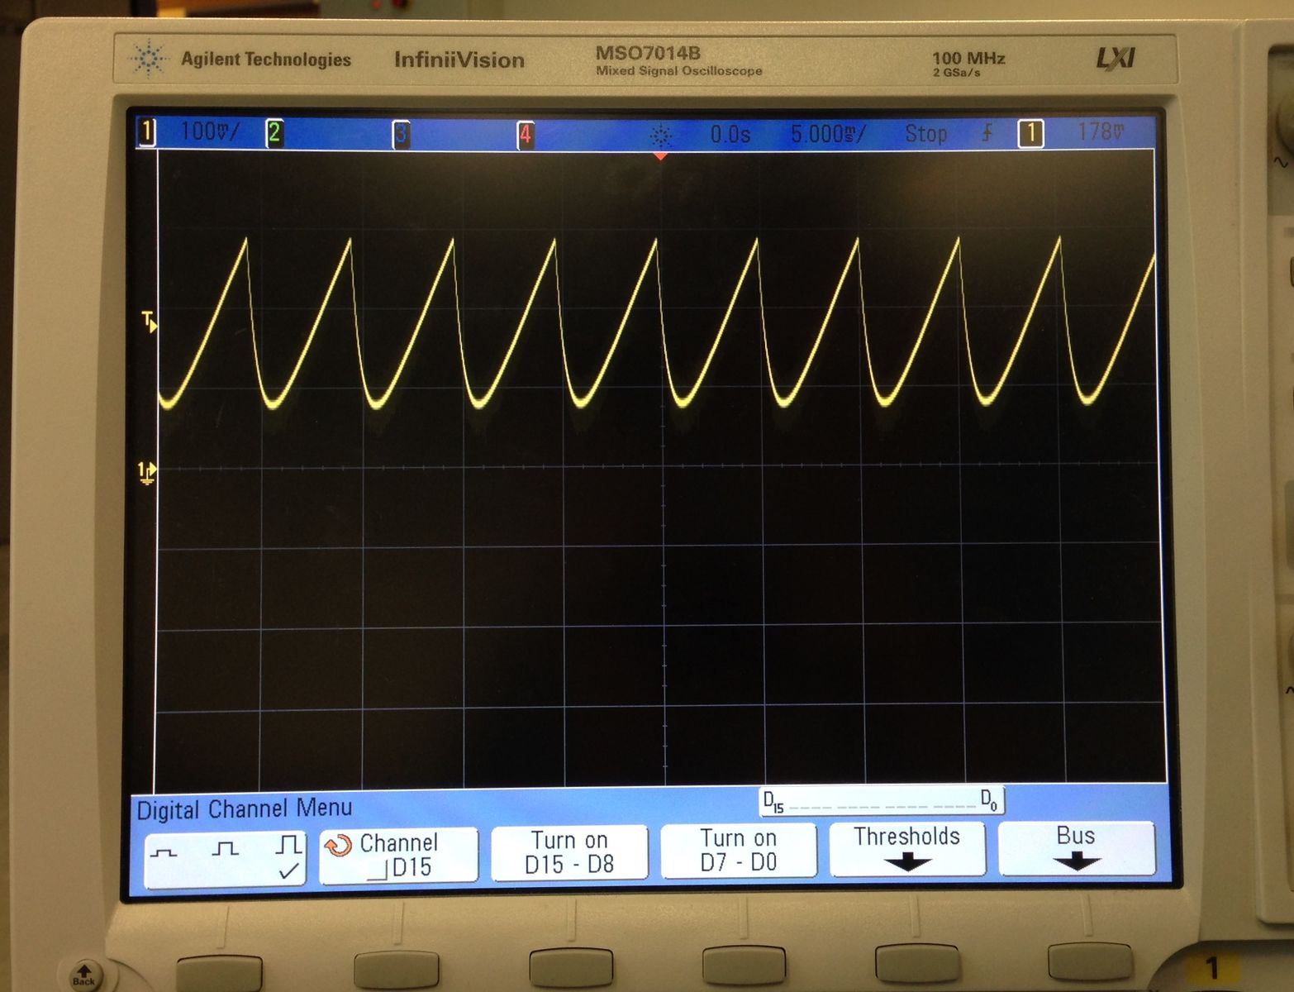
Task: Click the channel 1 indicator in status bar
Action: coord(147,132)
